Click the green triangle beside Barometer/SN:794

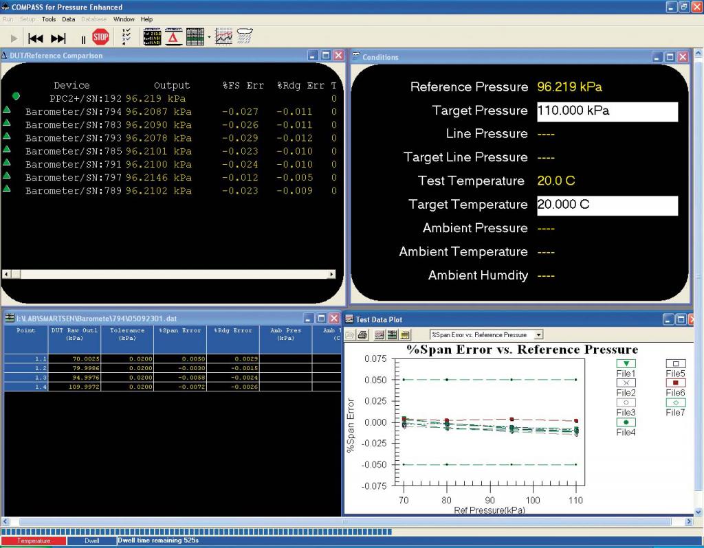[7, 109]
